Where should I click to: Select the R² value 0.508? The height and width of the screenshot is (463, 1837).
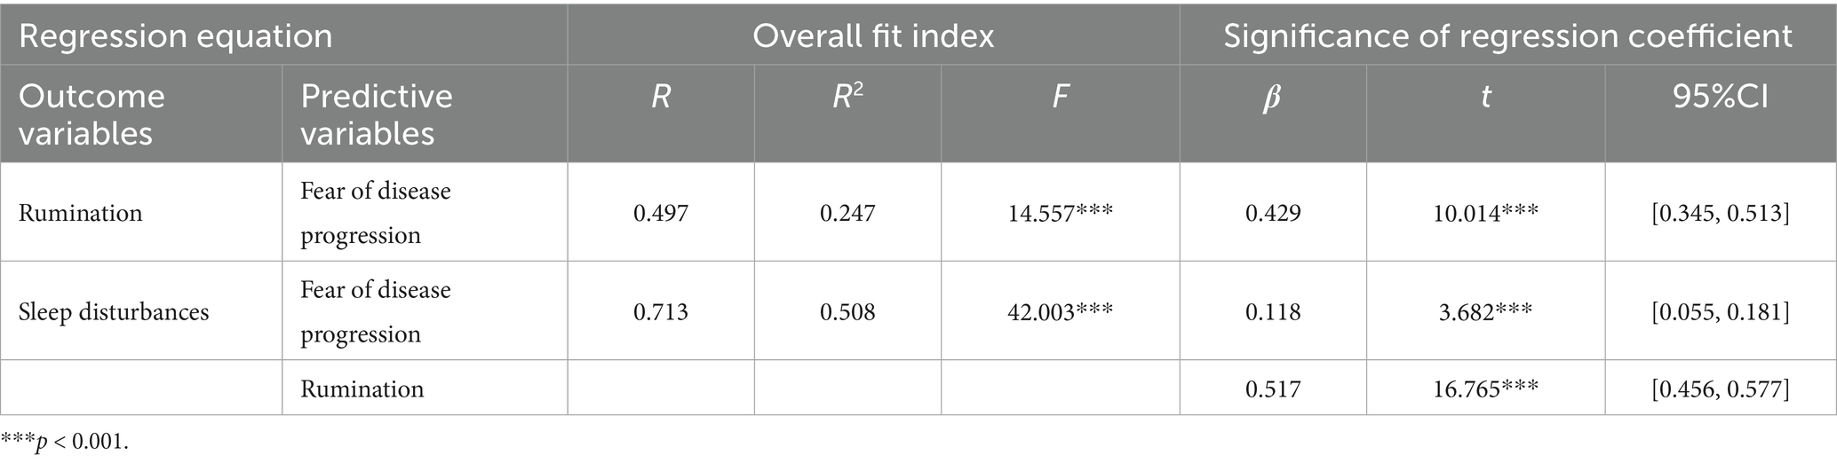point(847,312)
